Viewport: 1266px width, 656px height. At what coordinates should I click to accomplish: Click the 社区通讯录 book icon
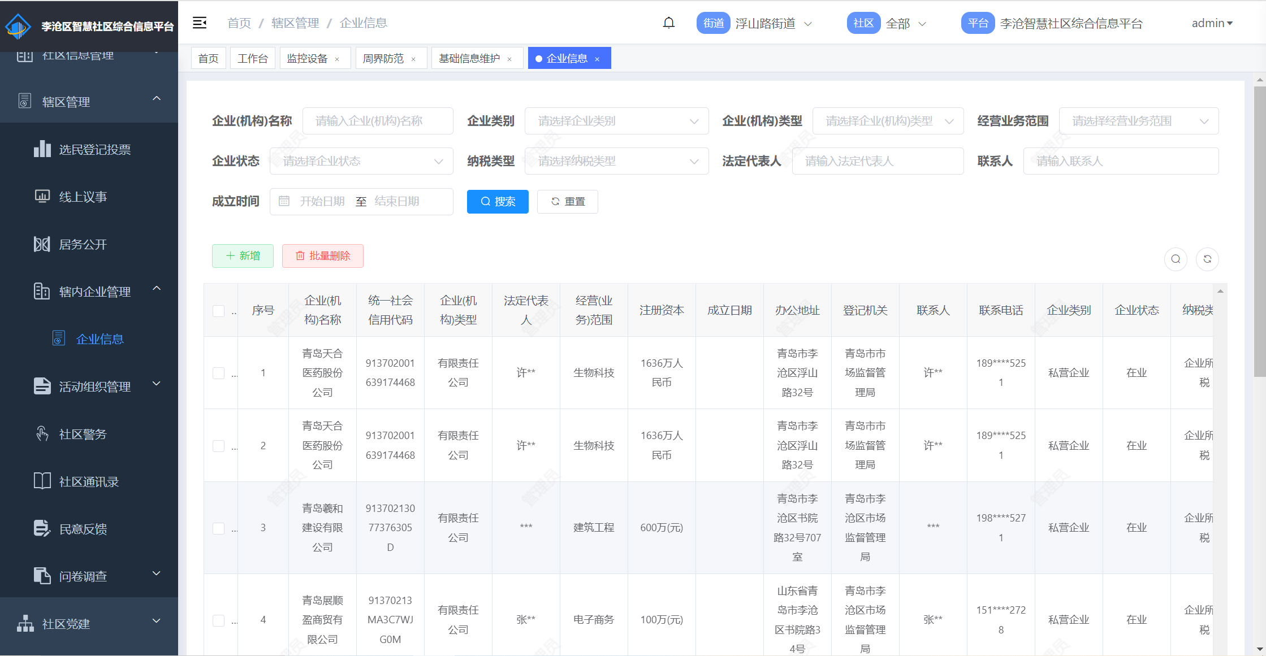42,481
